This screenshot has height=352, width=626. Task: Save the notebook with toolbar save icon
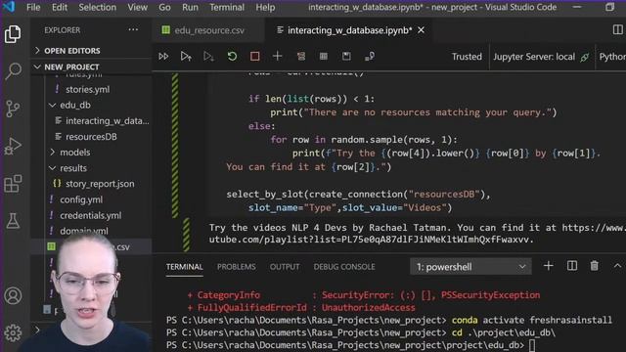346,57
